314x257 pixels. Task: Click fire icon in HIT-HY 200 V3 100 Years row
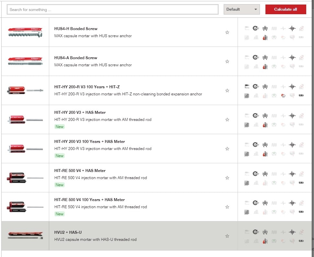click(265, 154)
